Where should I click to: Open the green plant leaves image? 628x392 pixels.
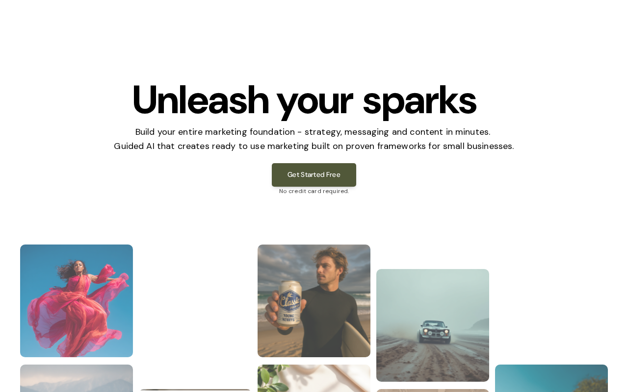point(314,378)
